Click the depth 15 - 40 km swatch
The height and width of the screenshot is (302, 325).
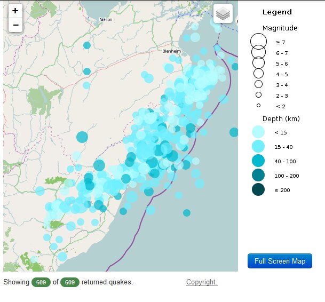tap(258, 146)
